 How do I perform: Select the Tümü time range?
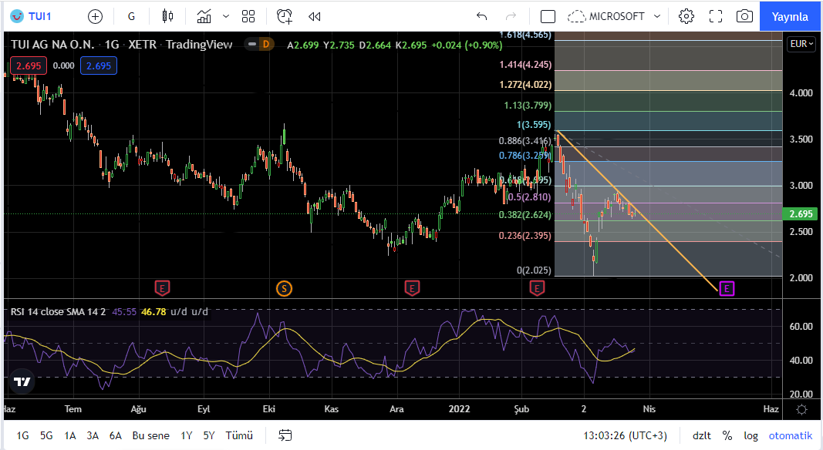point(239,435)
